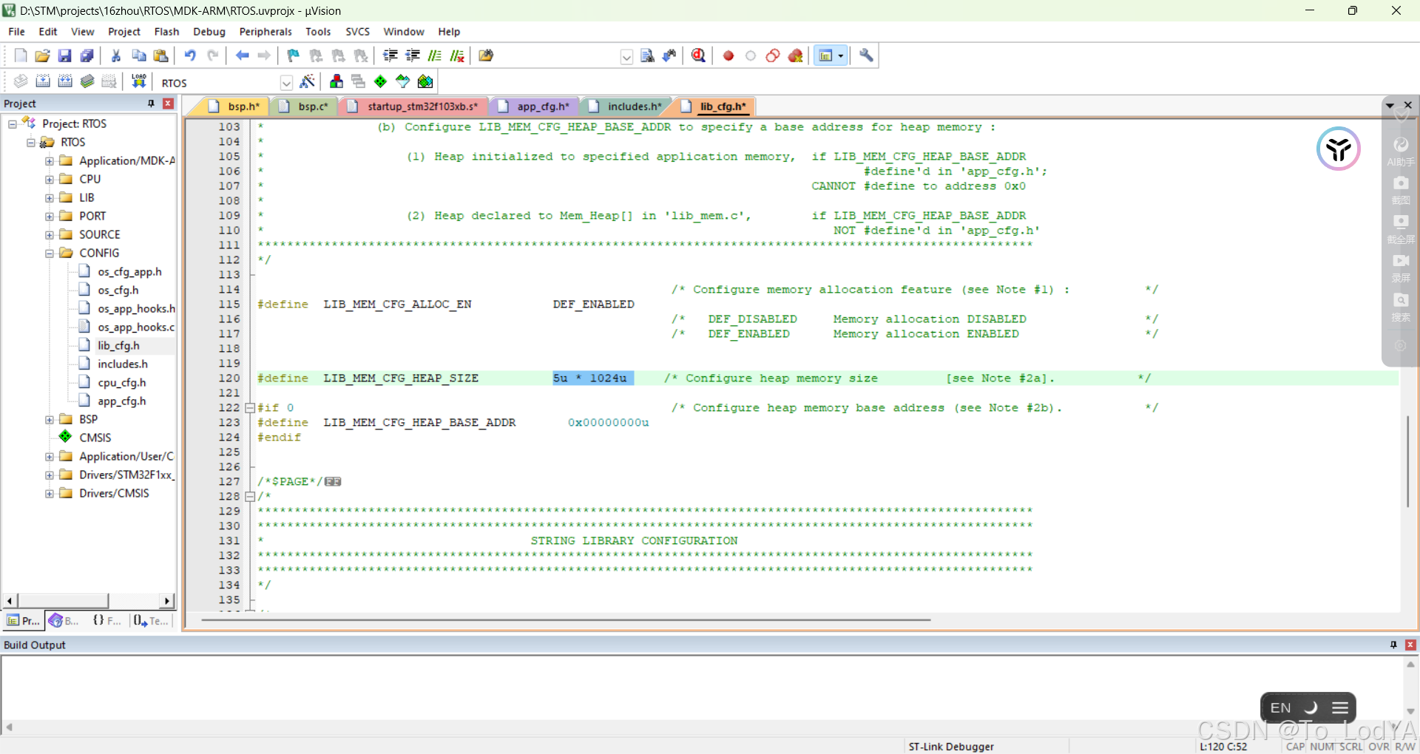The height and width of the screenshot is (754, 1420).
Task: Insert a bookmark with the flag icon
Action: coord(294,55)
